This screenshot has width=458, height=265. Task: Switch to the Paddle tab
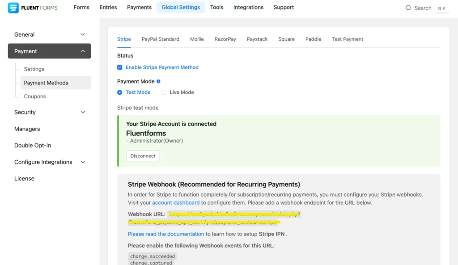313,39
